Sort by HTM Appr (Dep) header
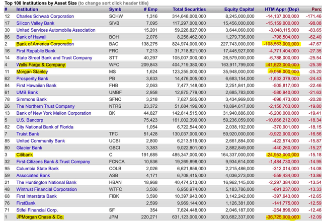The width and height of the screenshot is (322, 221). [x=283, y=10]
